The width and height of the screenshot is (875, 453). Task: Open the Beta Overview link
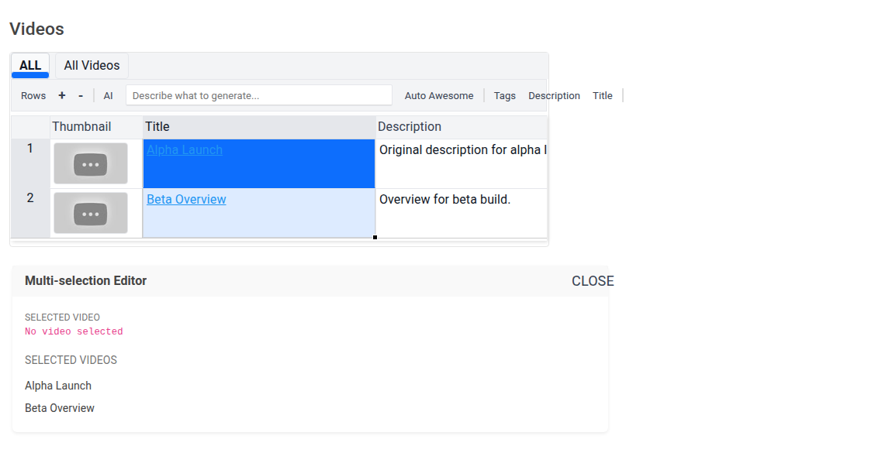point(186,200)
